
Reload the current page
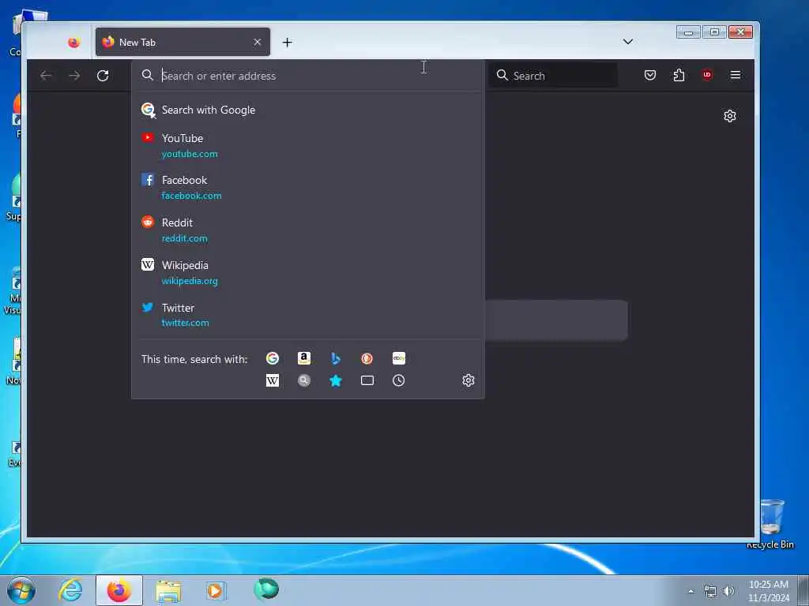(103, 76)
